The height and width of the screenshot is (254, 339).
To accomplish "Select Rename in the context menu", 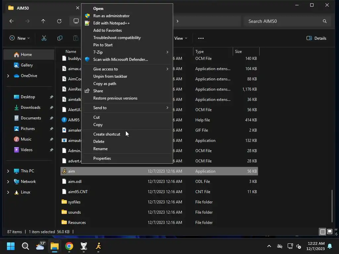I will [127, 149].
